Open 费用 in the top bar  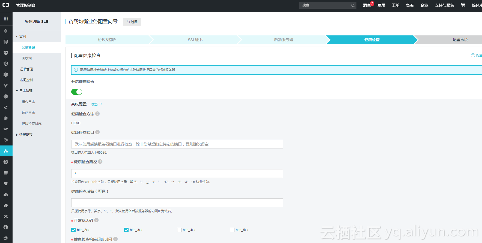[x=381, y=5]
